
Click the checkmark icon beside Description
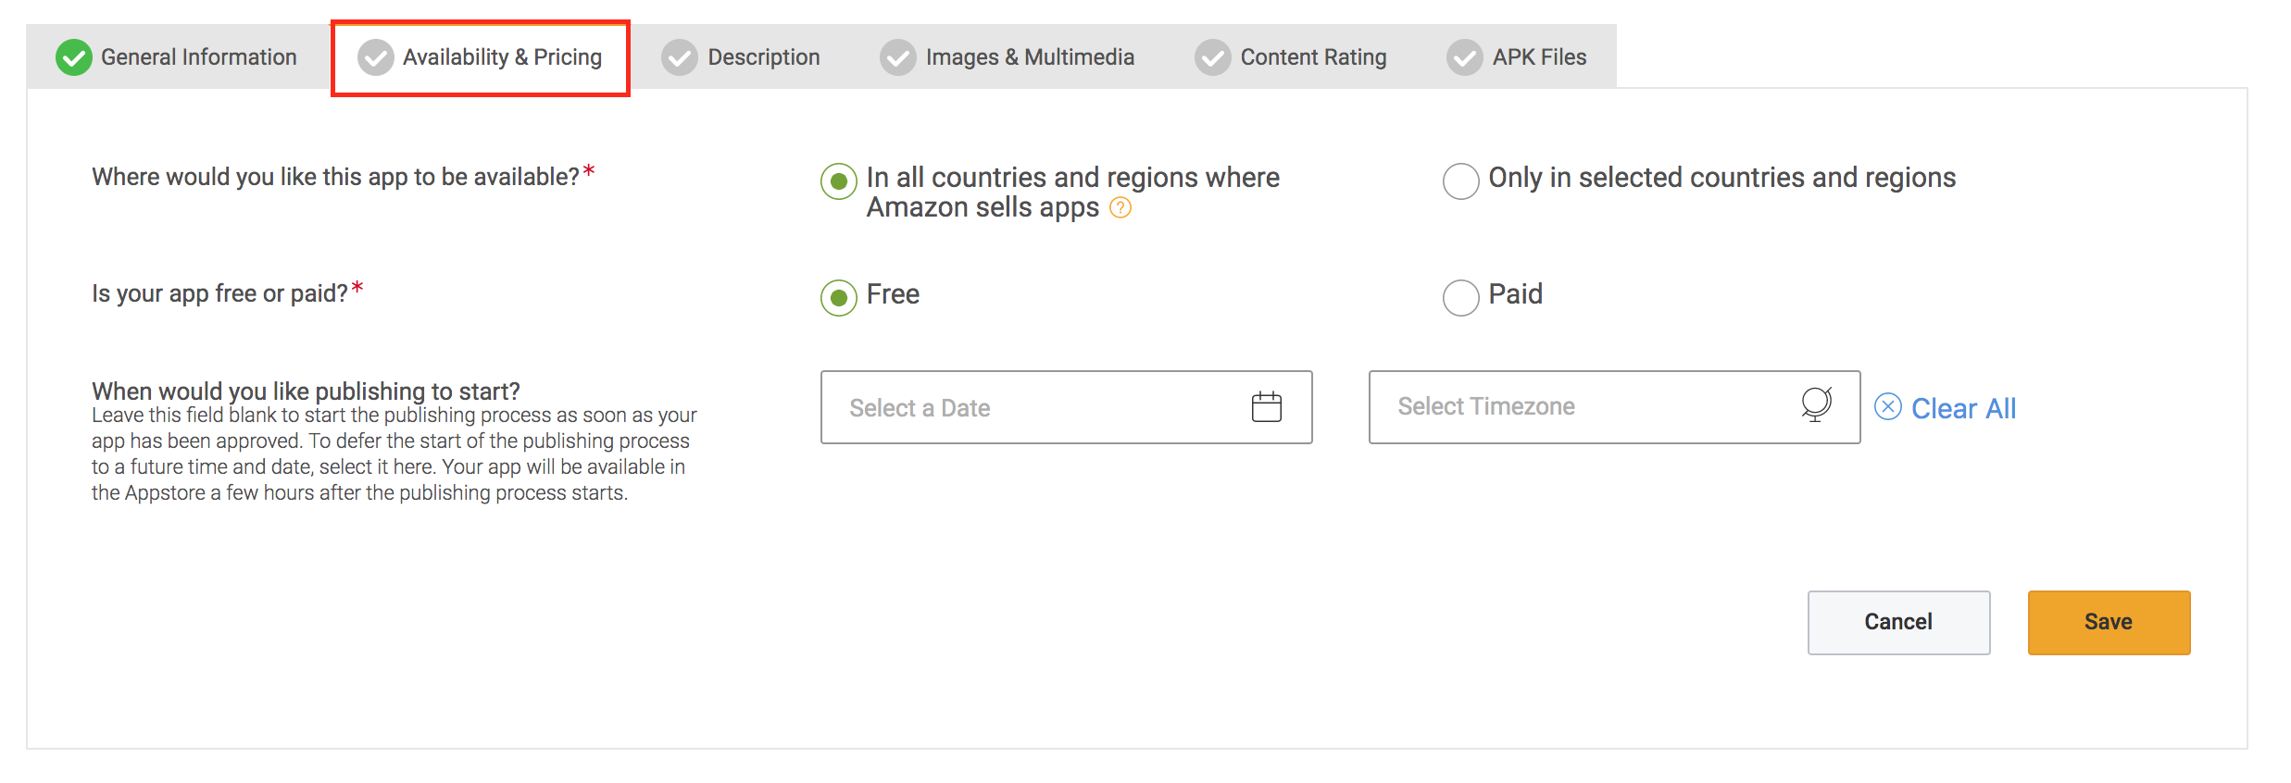click(680, 57)
